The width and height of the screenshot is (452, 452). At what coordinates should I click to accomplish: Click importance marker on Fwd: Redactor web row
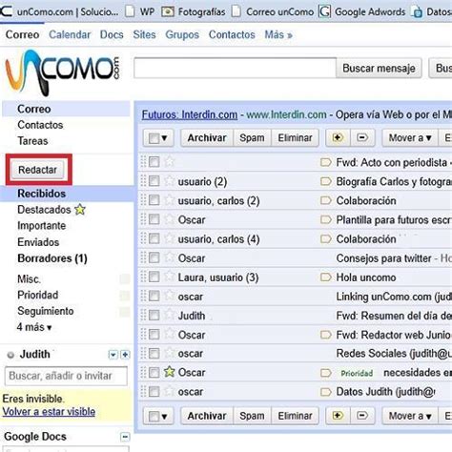pos(325,335)
